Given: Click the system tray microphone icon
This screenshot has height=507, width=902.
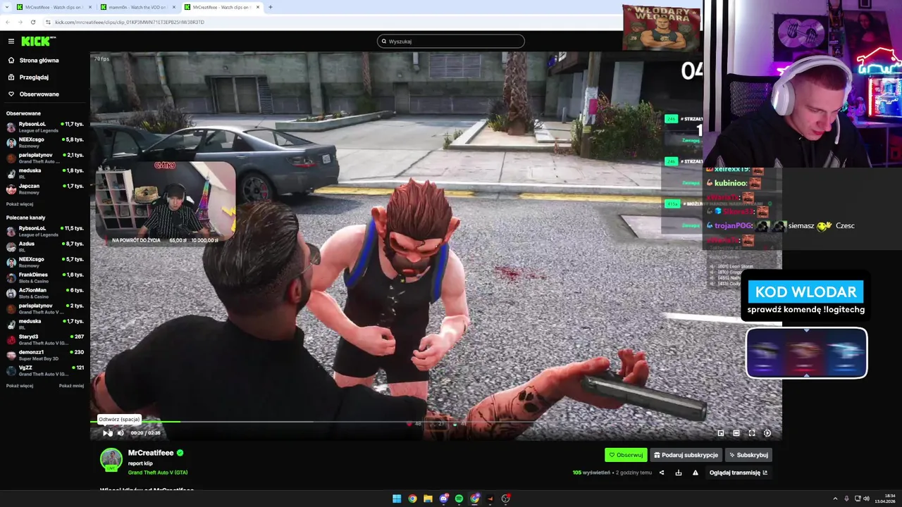Looking at the screenshot, I should click(x=846, y=499).
